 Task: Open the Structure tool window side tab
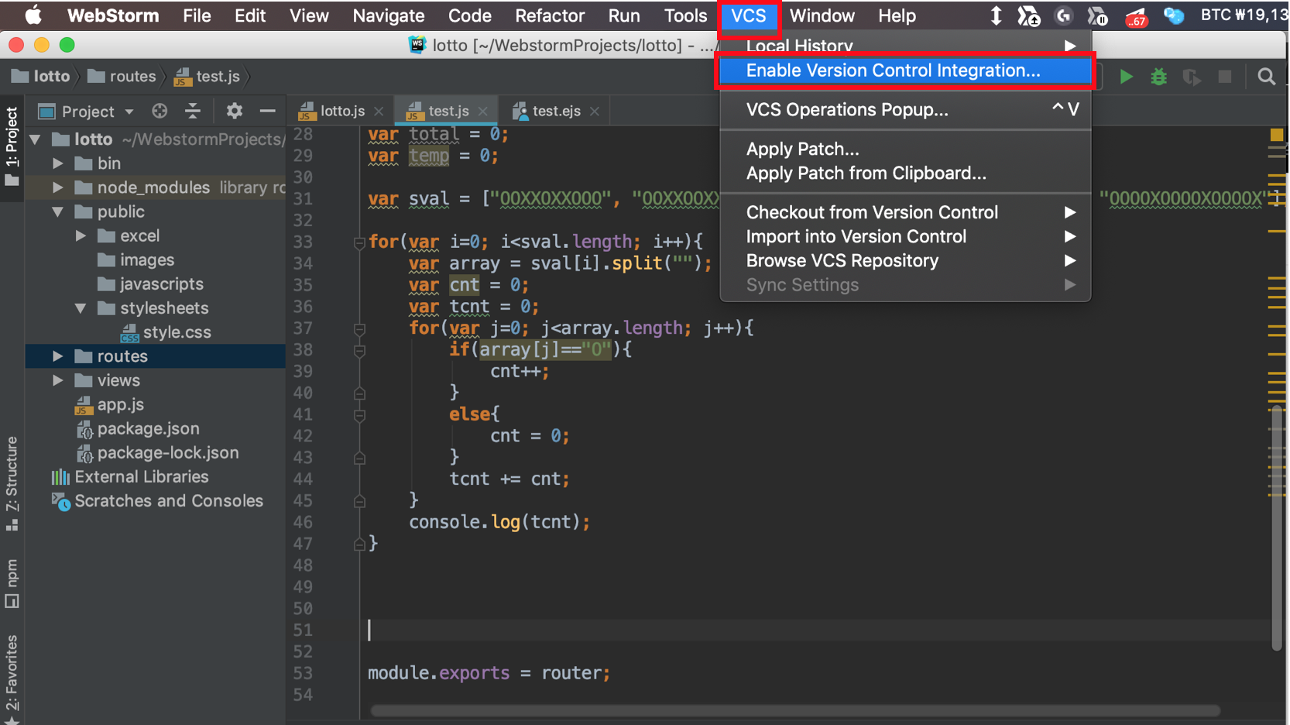[12, 484]
